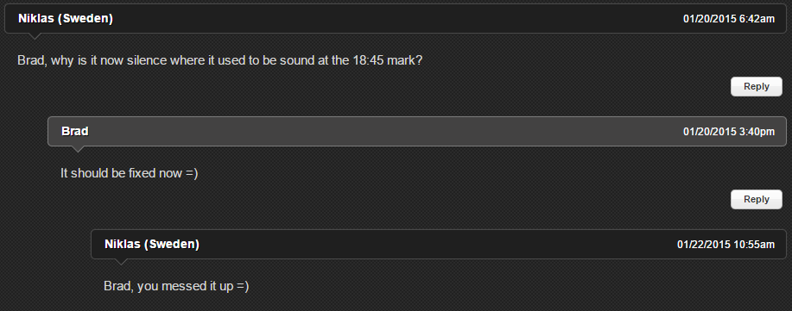792x311 pixels.
Task: Open Niklas (Sweden) name on the 01/22 comment
Action: click(151, 245)
